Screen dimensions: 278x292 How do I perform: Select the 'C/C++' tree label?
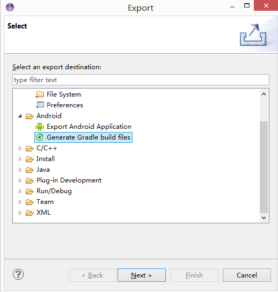click(x=47, y=148)
